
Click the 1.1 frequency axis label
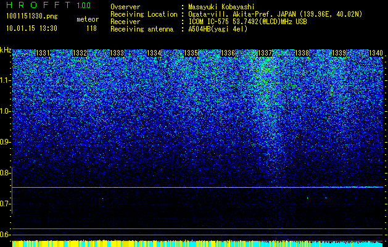(x=5, y=80)
